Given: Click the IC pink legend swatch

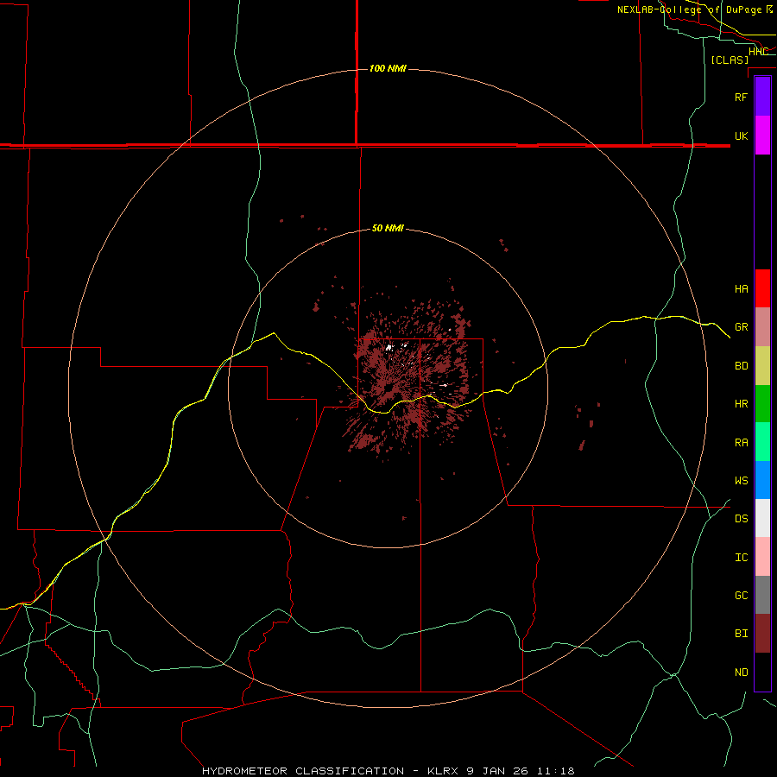Looking at the screenshot, I should (762, 557).
